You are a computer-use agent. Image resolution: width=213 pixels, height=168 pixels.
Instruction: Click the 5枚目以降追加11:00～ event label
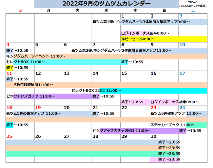[x=31, y=85]
